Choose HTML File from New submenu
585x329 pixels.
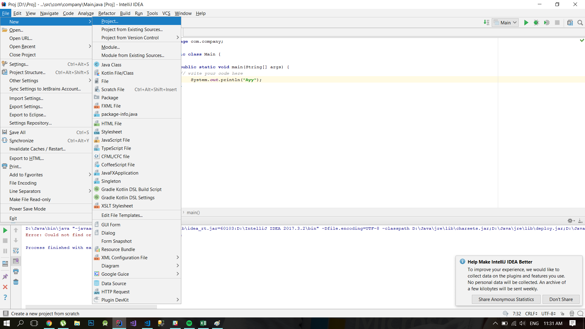136,123
